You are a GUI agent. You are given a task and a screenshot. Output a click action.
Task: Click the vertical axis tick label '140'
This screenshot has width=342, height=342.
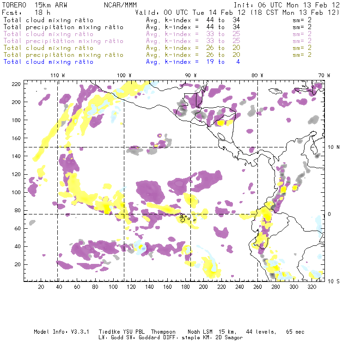16,156
